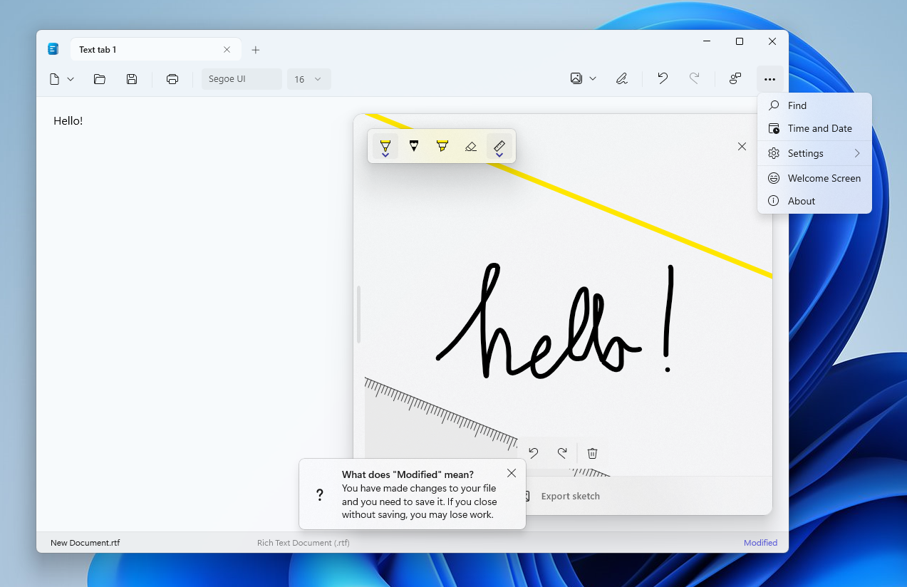
Task: Select Find from the menu
Action: point(814,105)
